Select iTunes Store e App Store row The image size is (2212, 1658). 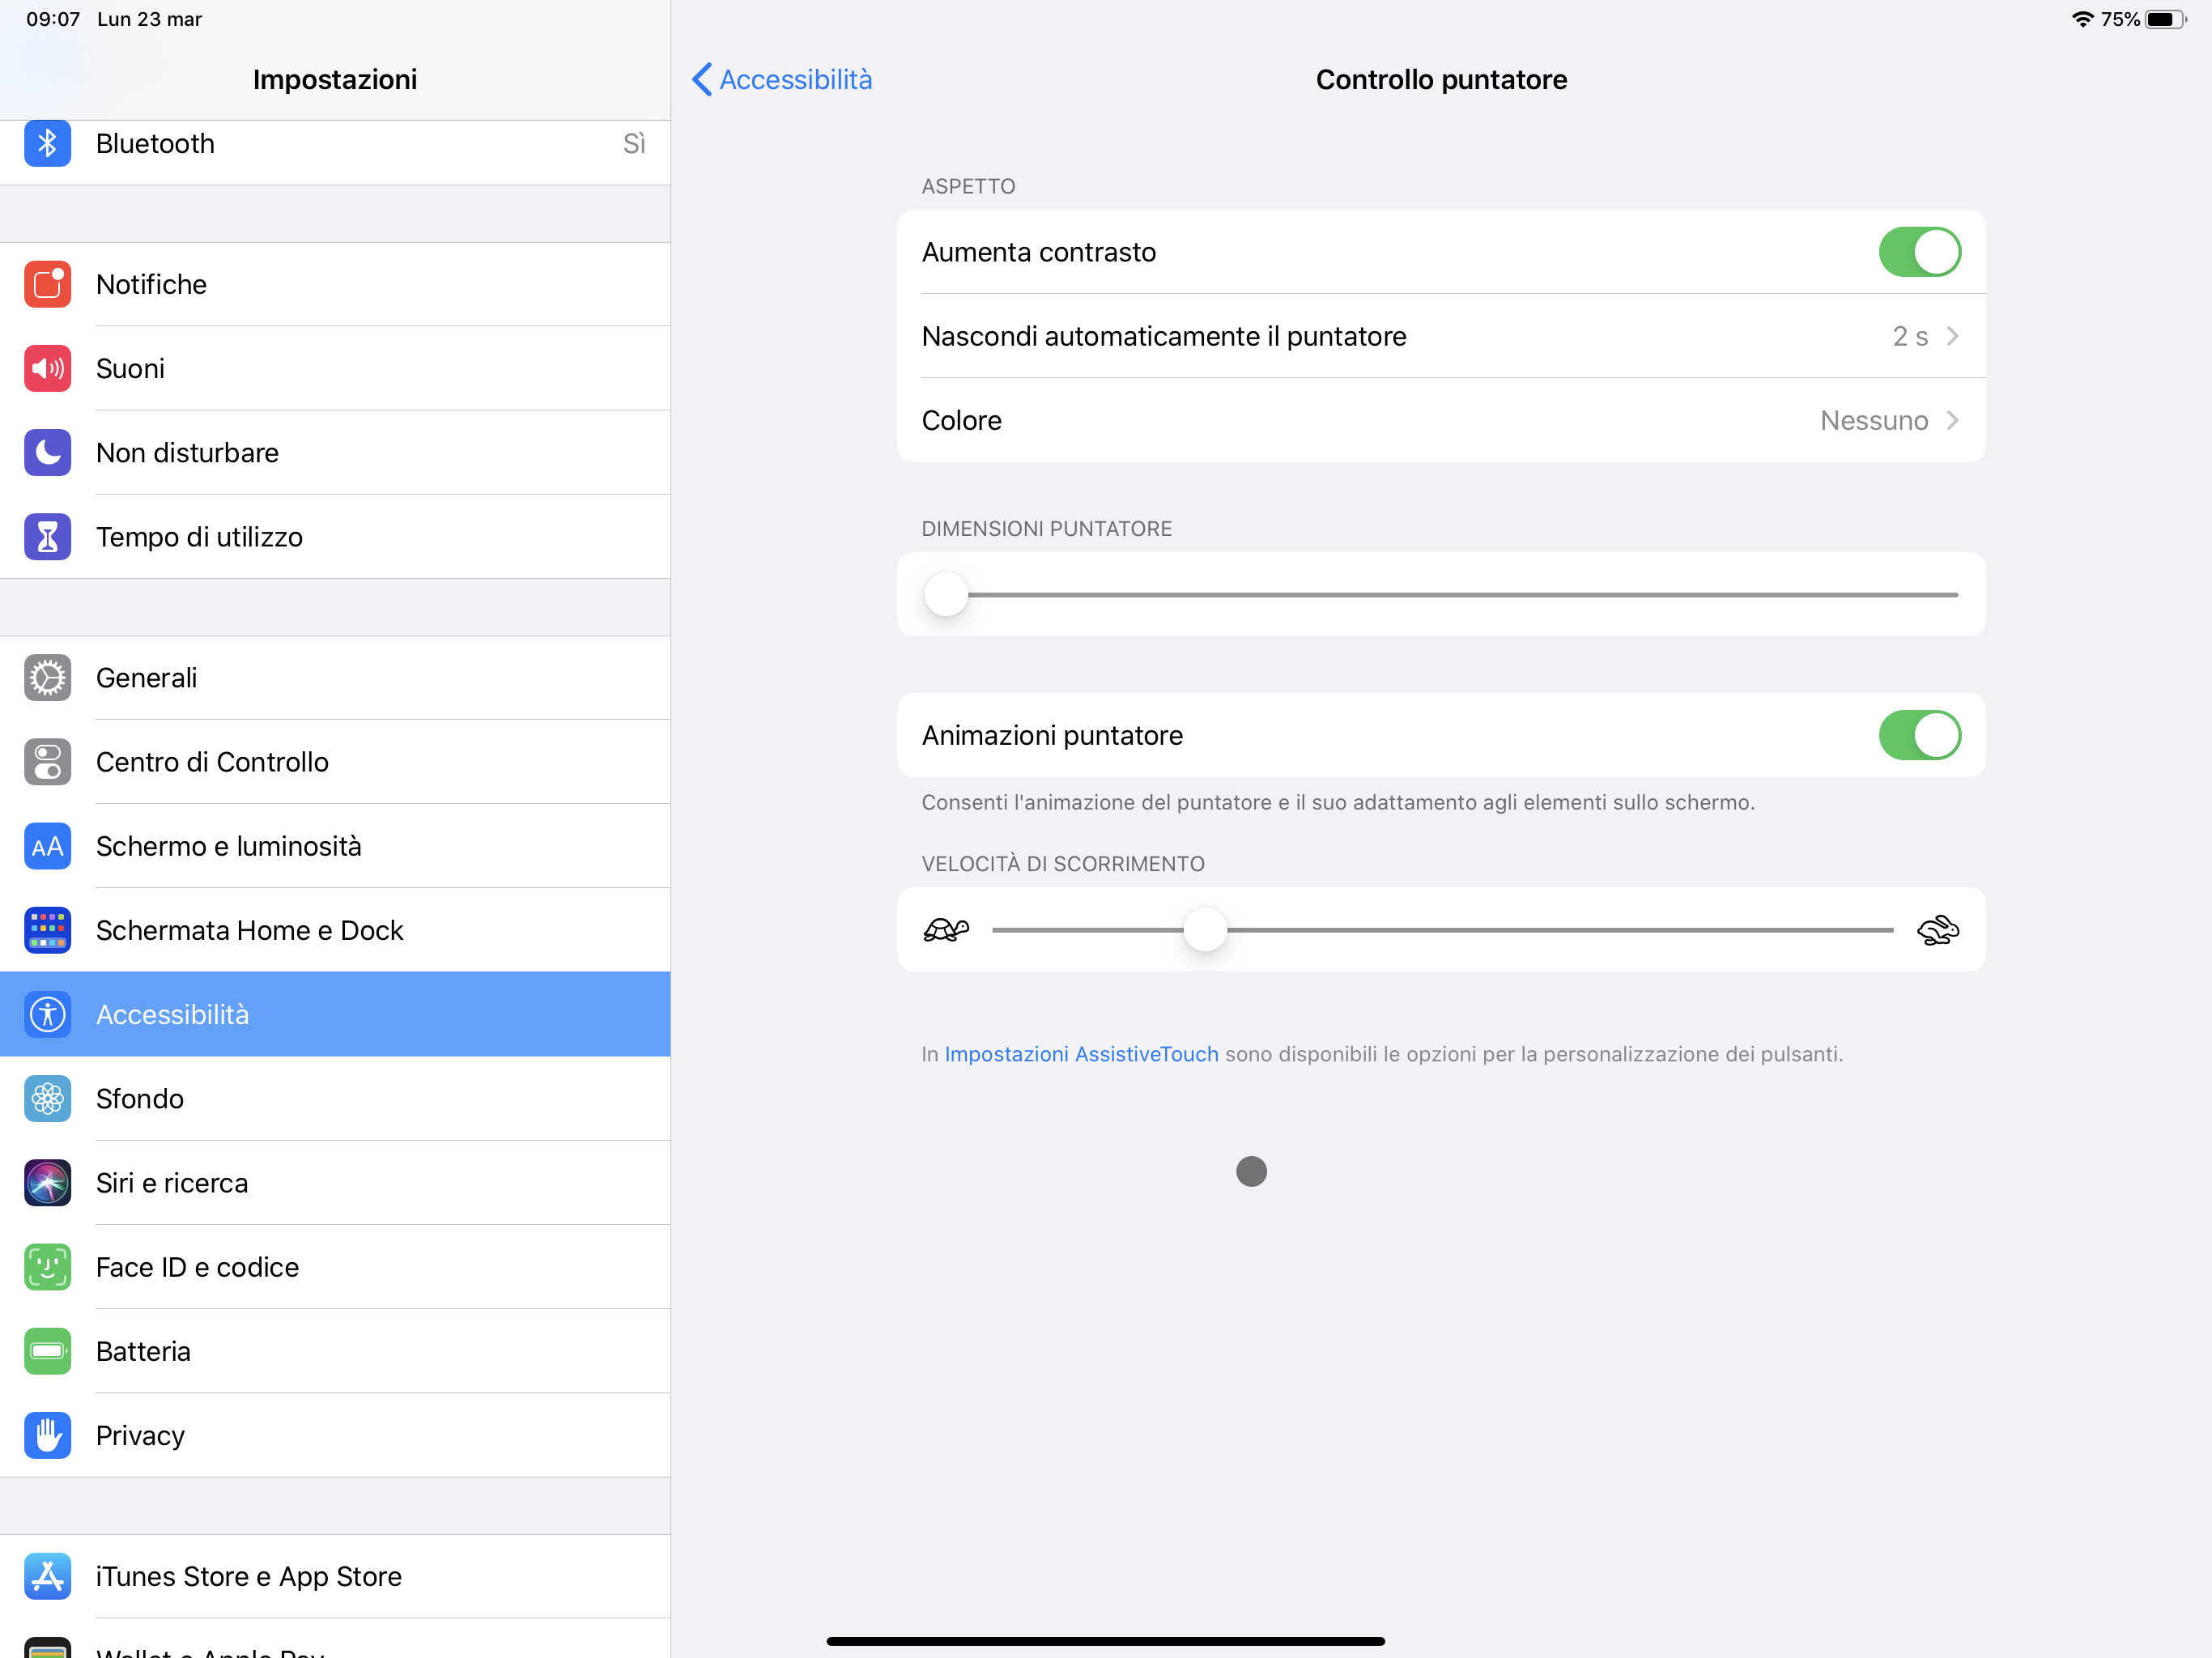(335, 1576)
